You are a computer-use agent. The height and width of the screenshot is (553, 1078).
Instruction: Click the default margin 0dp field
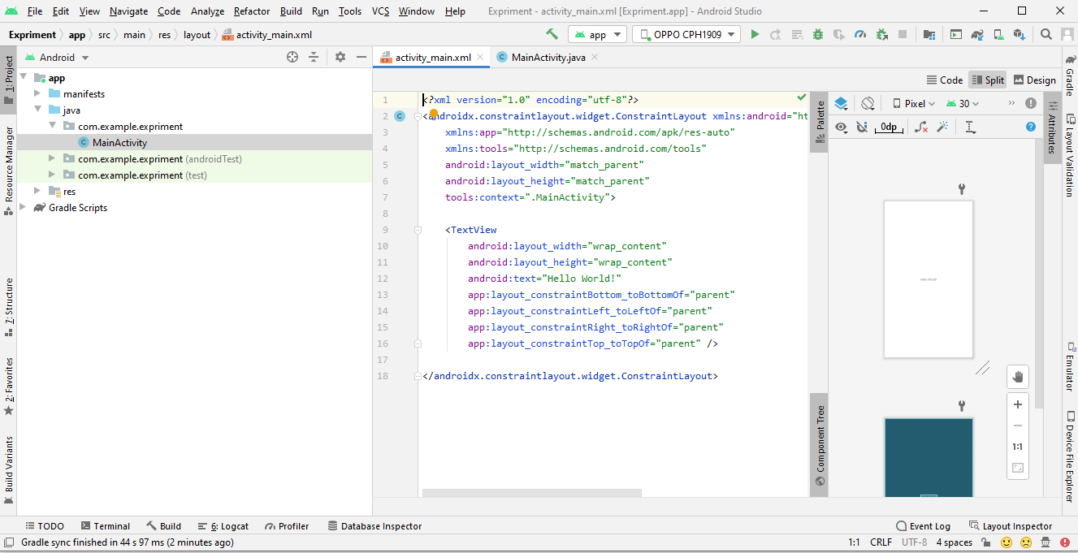point(889,127)
